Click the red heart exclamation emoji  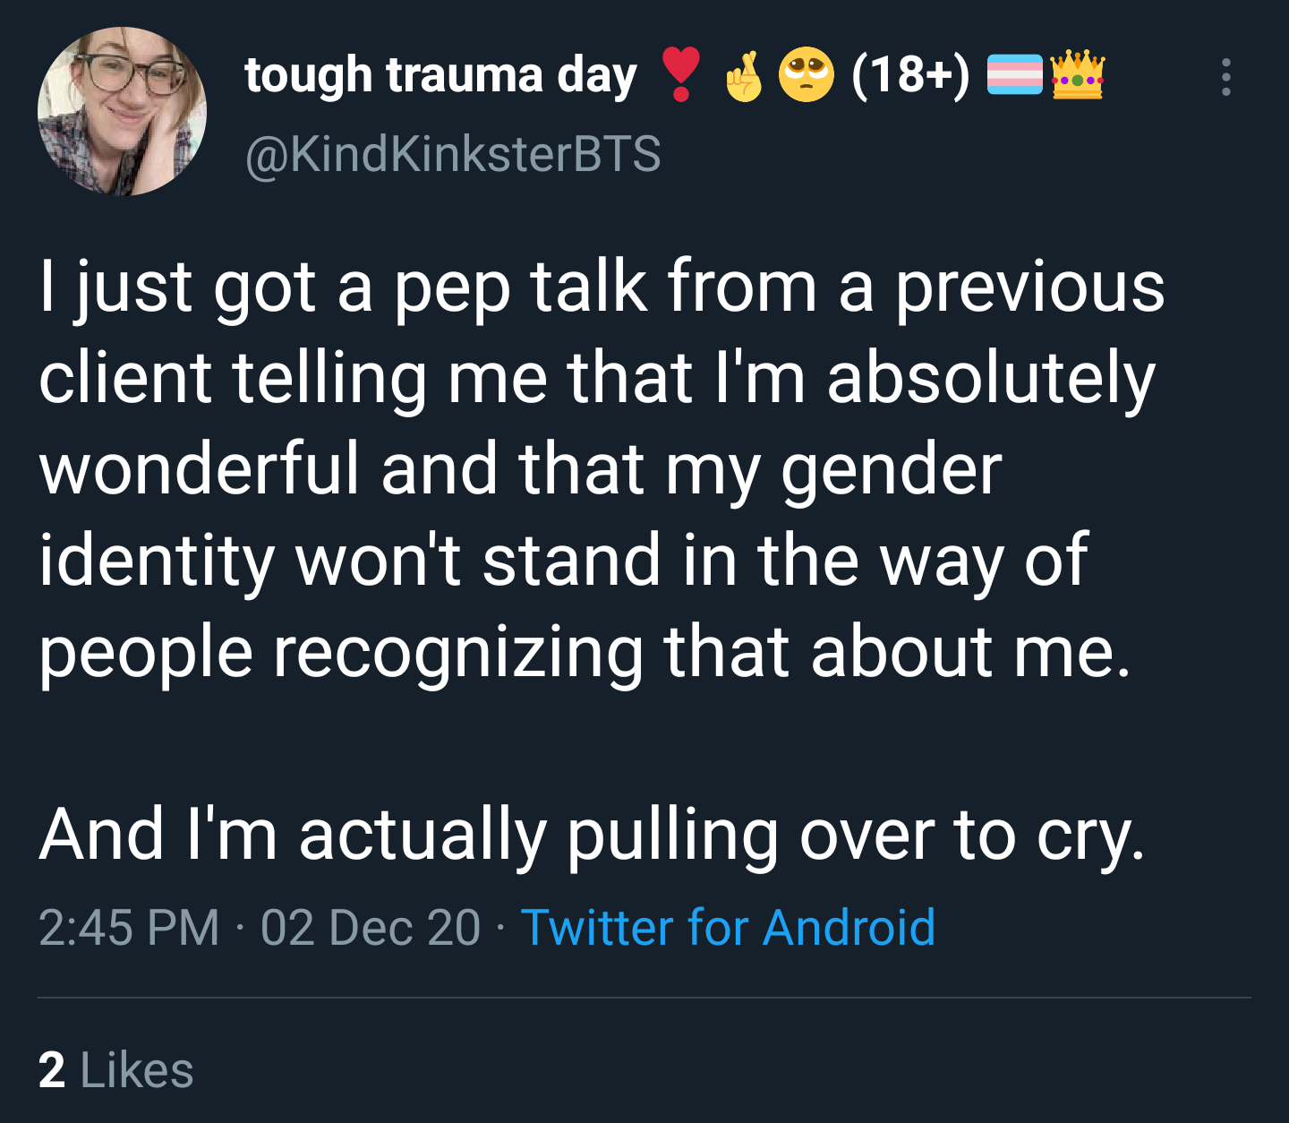click(680, 74)
